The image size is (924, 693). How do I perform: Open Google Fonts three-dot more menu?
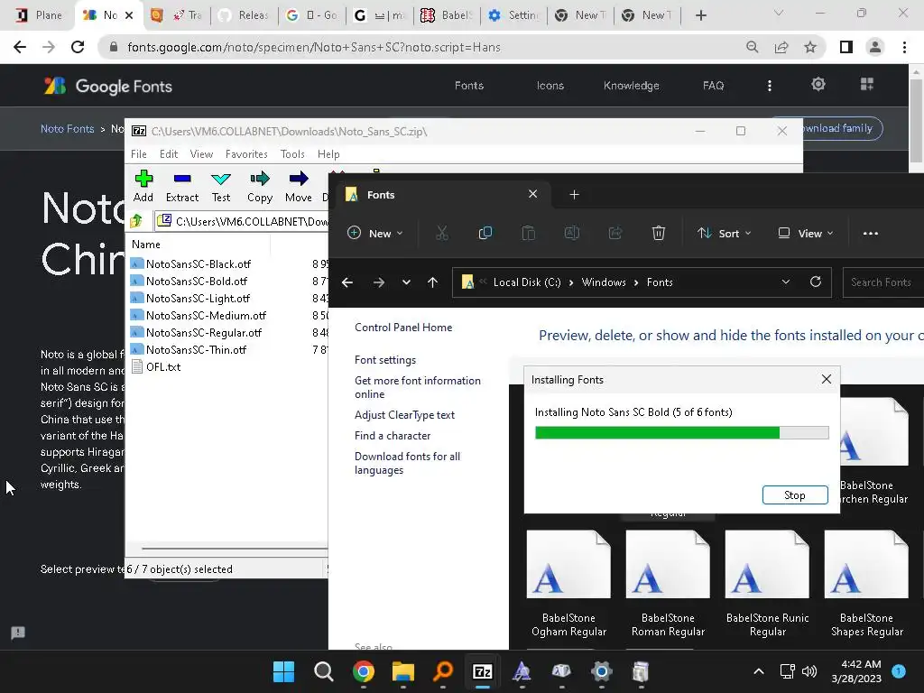click(769, 86)
